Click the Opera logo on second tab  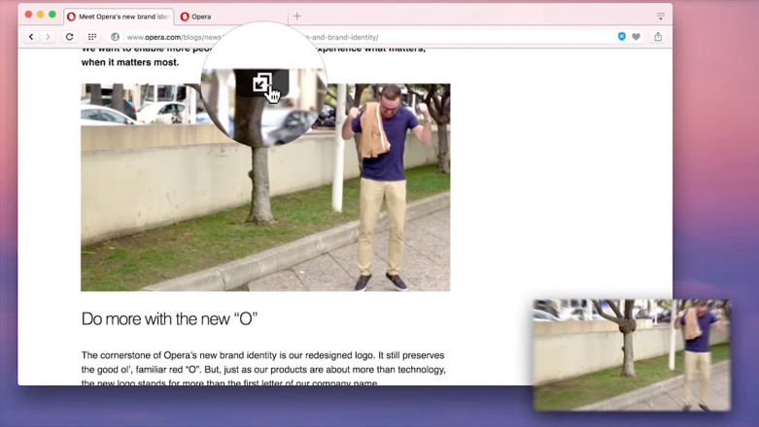pos(185,16)
